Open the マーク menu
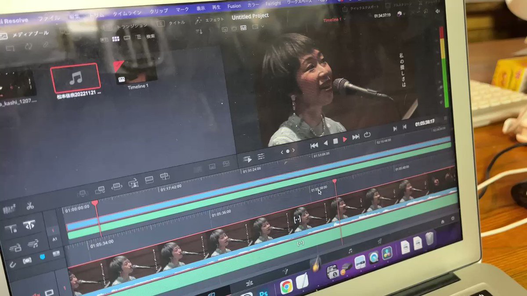This screenshot has height=296, width=527. 182,10
